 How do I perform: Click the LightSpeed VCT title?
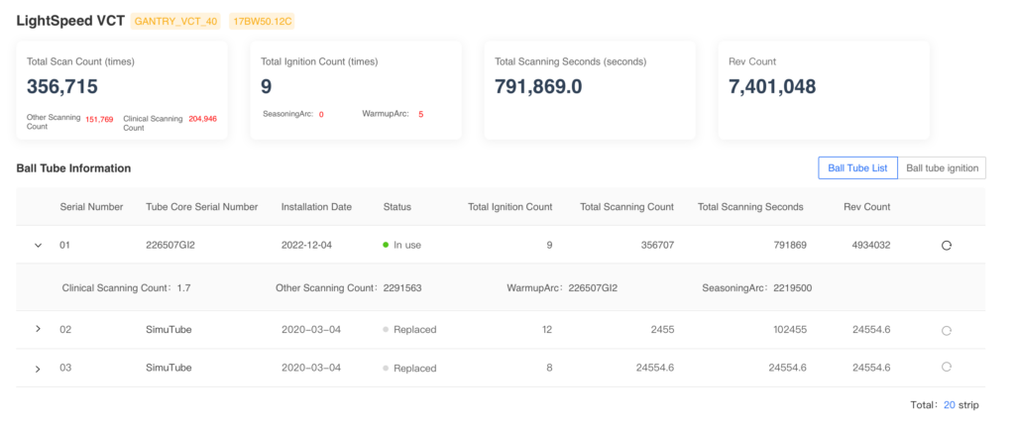[70, 22]
